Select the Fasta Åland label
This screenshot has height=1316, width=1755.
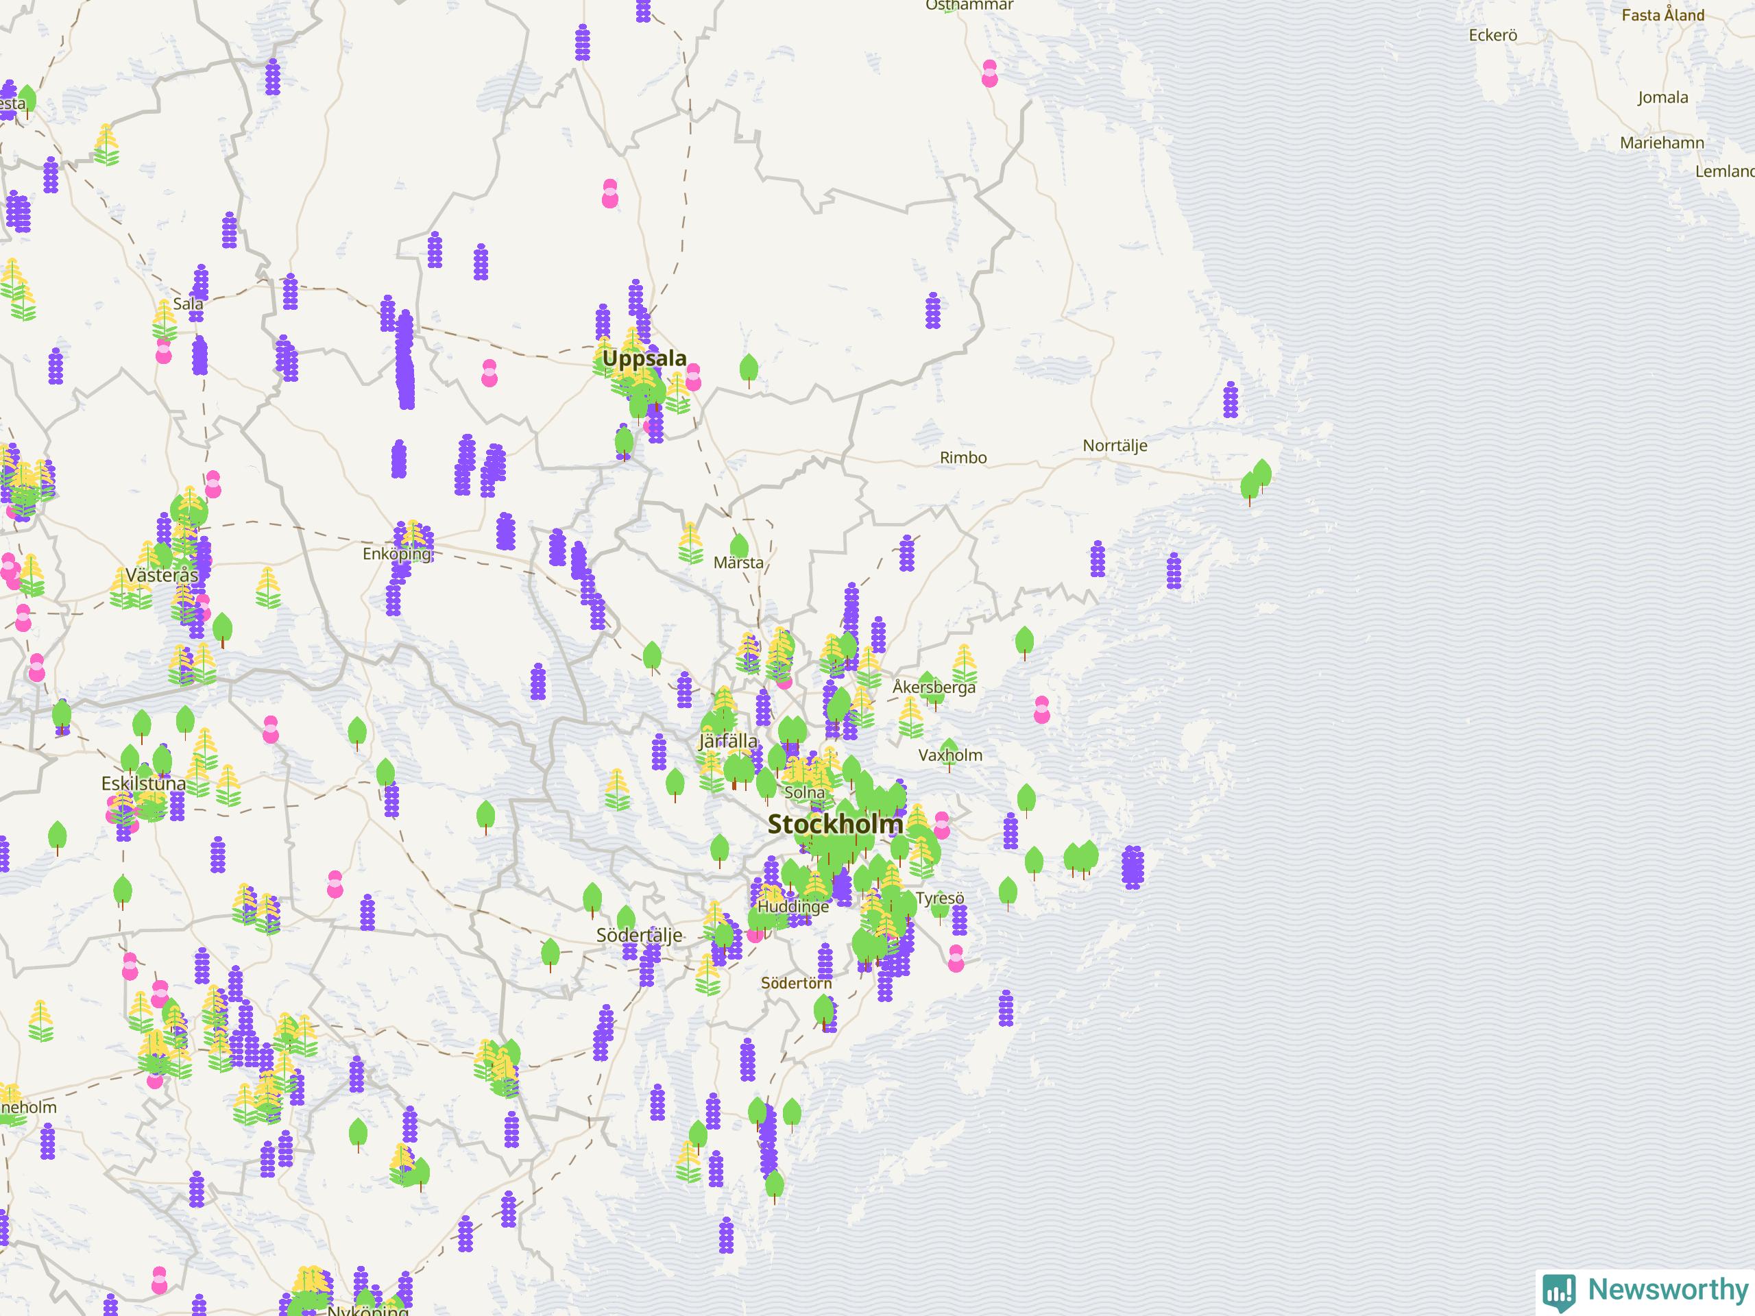1663,15
